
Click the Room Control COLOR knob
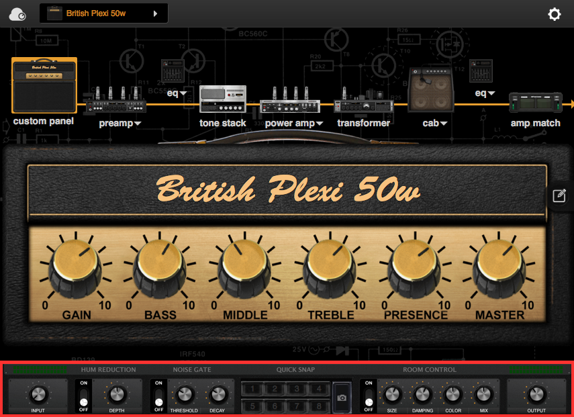coord(453,394)
